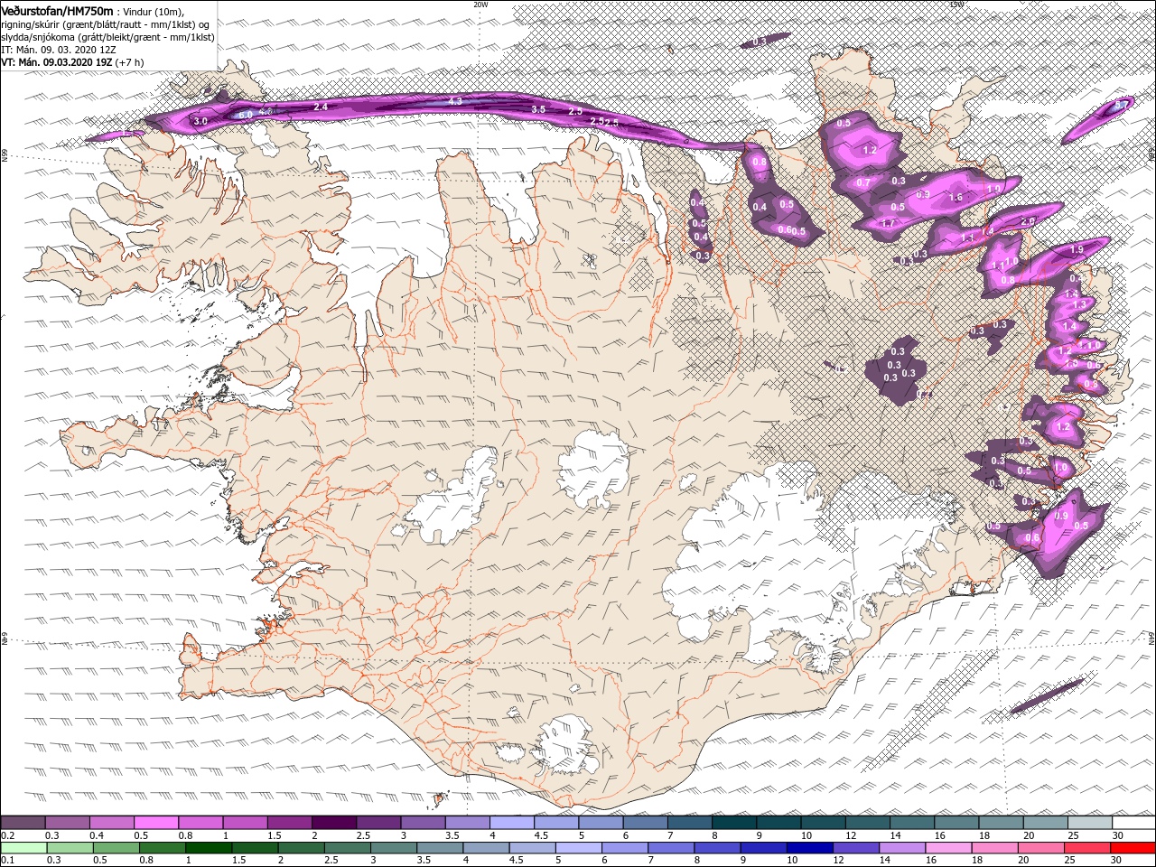Click the dark teal 8–9 snow swatch

click(734, 823)
